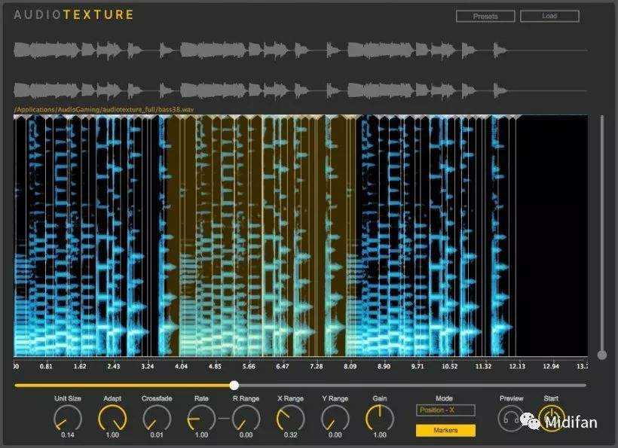Click the Adapt knob
Screen dimensions: 618x448
click(x=112, y=419)
